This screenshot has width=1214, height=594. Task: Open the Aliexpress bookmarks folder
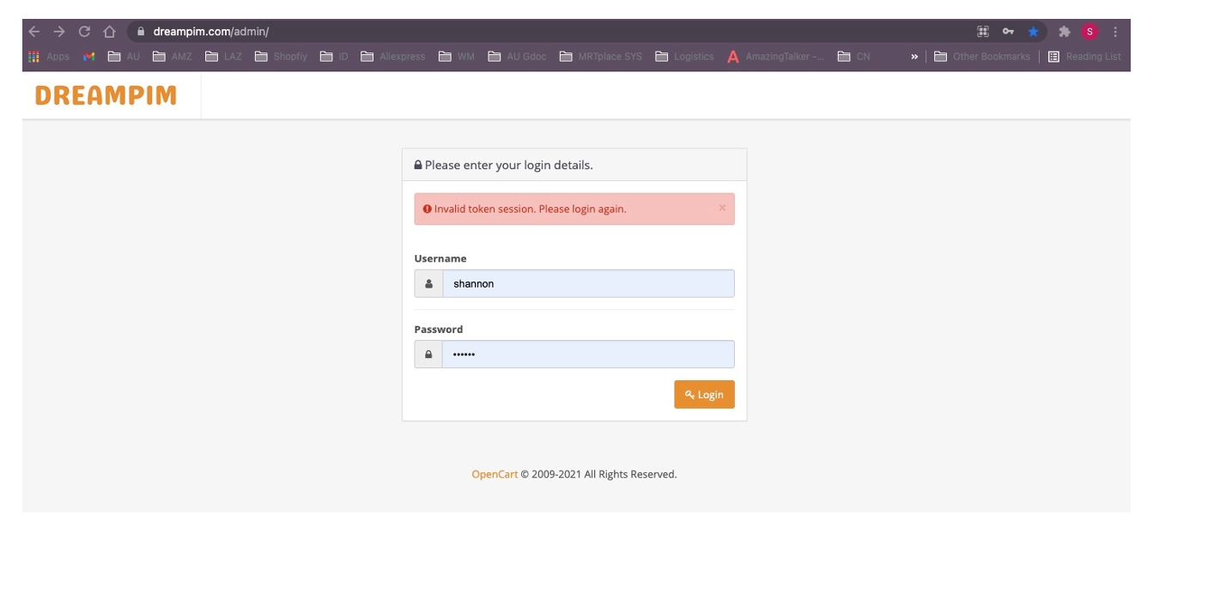[393, 57]
